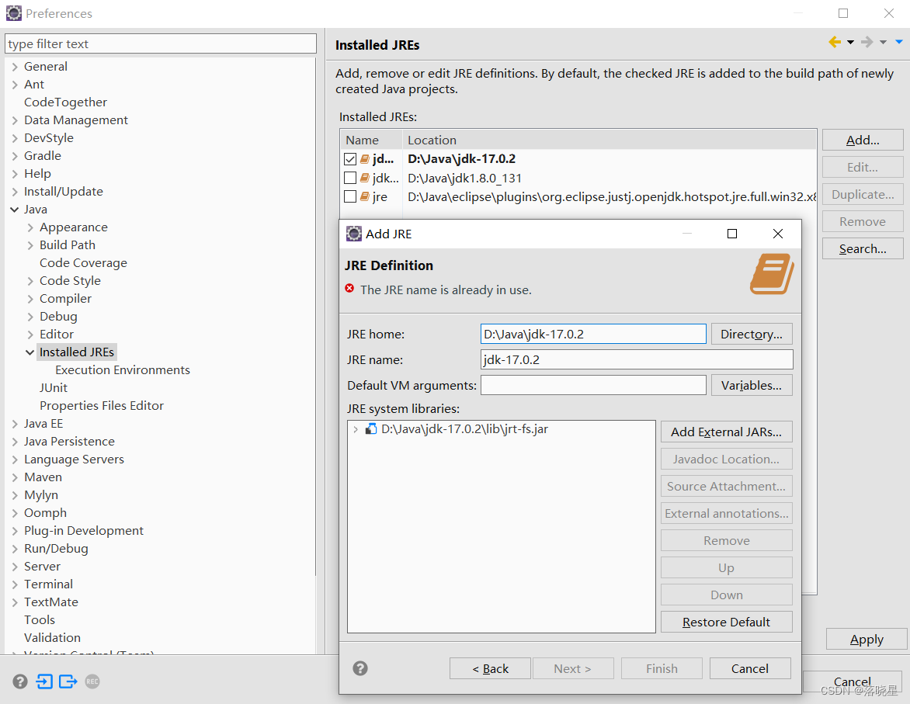Click the jrt-fs.jar library icon

pos(371,429)
